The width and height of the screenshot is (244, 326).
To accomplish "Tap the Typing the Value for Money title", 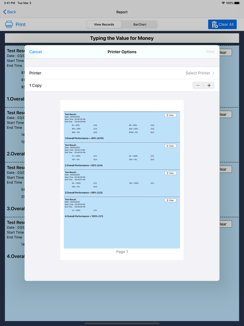I will point(122,38).
